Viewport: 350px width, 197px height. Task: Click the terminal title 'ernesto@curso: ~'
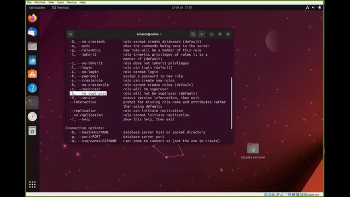149,34
